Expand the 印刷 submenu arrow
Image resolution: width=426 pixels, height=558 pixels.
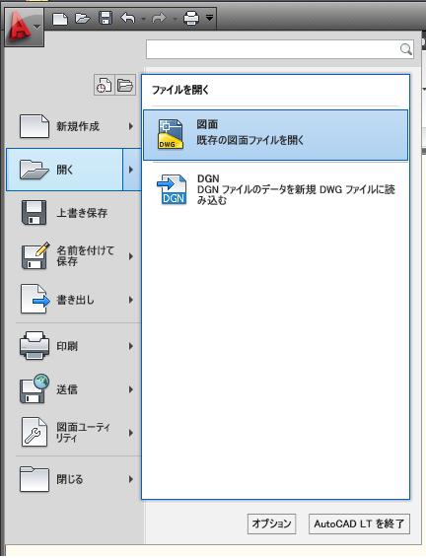[x=131, y=346]
